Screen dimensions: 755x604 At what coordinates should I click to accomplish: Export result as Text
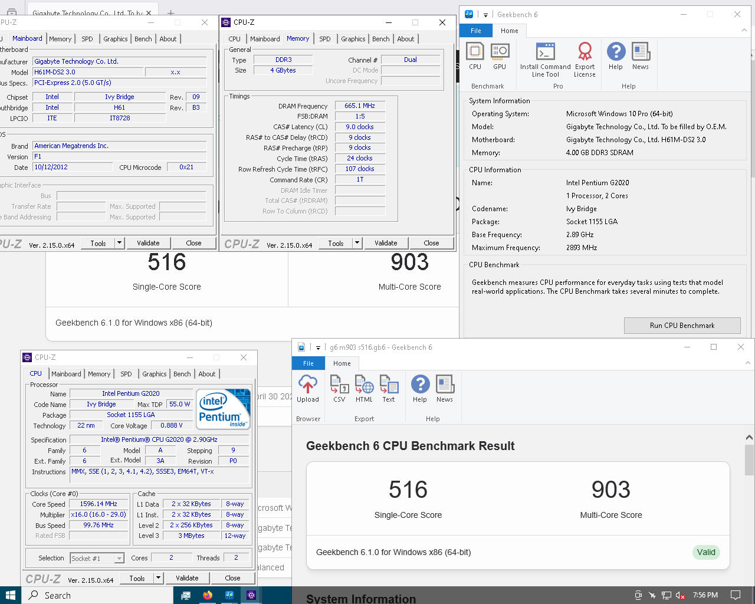click(389, 389)
